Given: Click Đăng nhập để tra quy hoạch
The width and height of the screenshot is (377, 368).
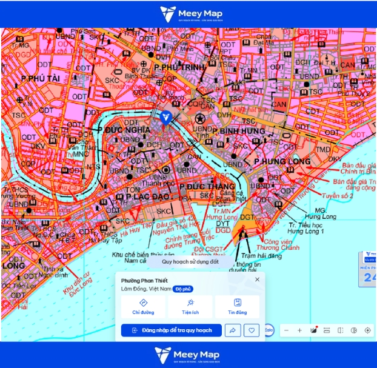Looking at the screenshot, I should pos(171,330).
